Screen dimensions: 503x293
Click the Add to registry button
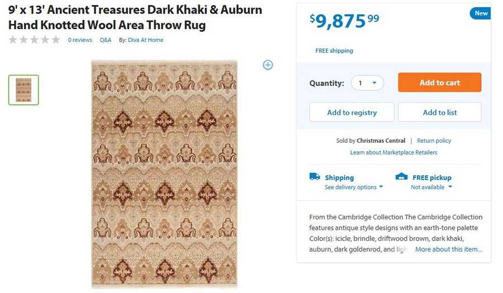click(352, 112)
